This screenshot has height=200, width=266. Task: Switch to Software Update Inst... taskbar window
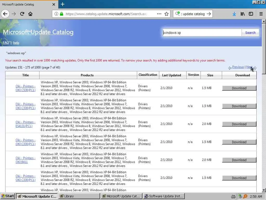tap(164, 196)
